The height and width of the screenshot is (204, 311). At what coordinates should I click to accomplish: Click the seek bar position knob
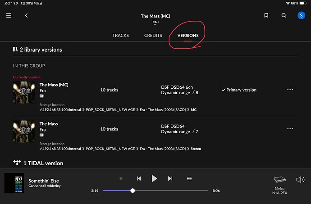coord(133,191)
